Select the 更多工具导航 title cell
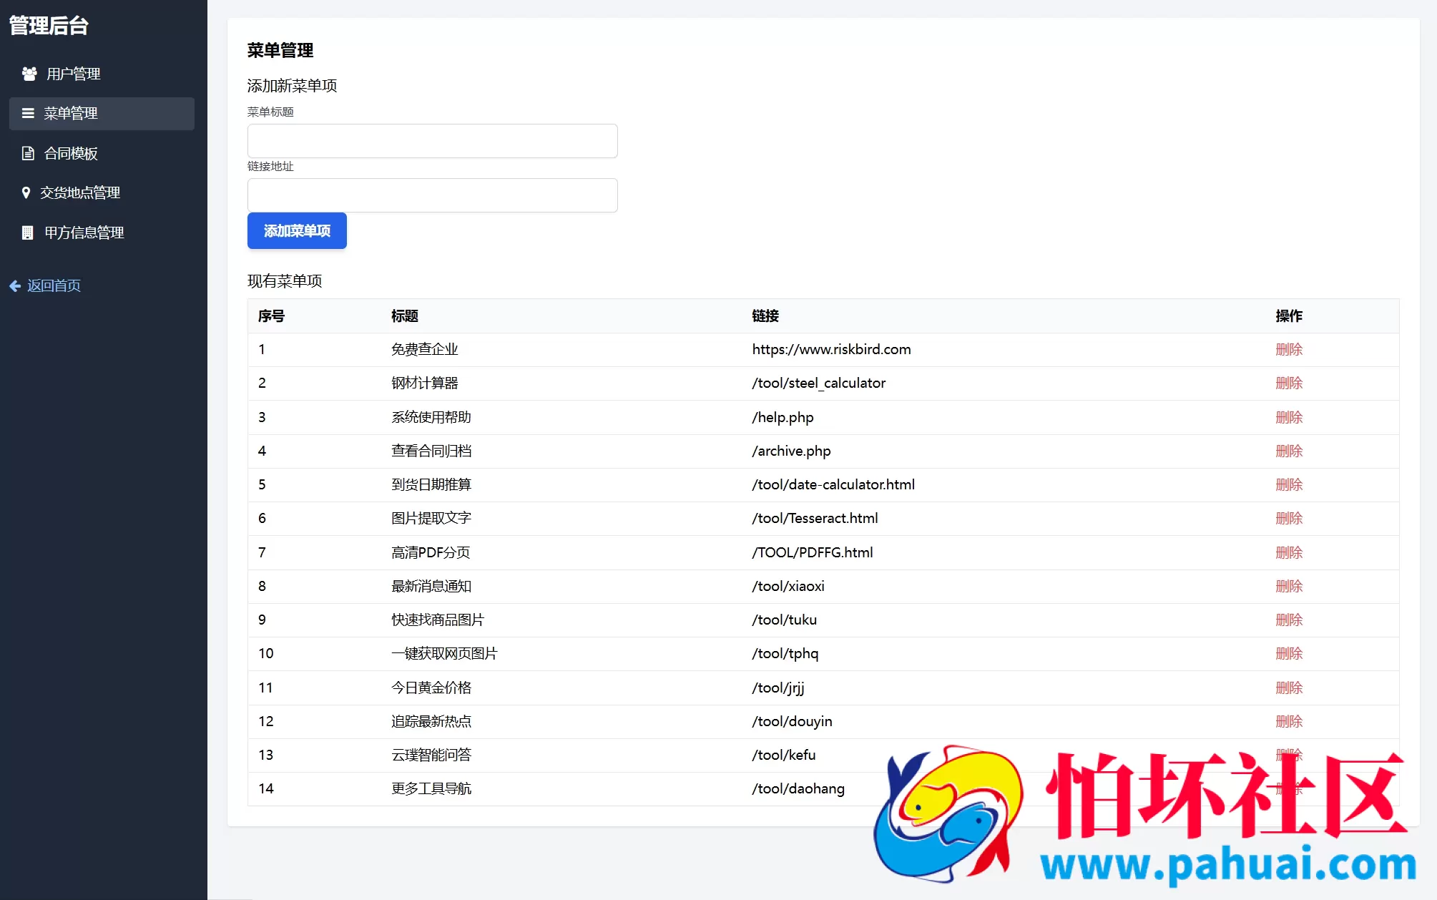 pyautogui.click(x=431, y=788)
